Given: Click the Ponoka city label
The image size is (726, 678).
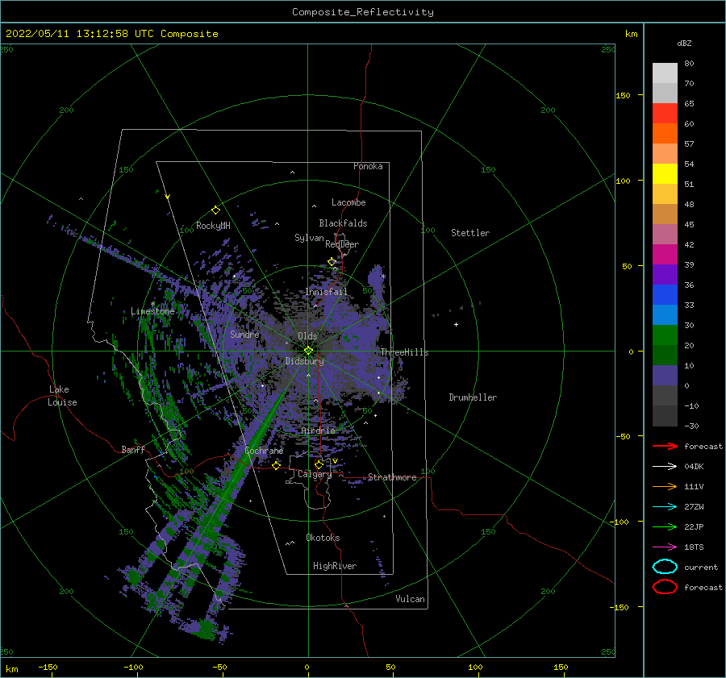Looking at the screenshot, I should (368, 166).
